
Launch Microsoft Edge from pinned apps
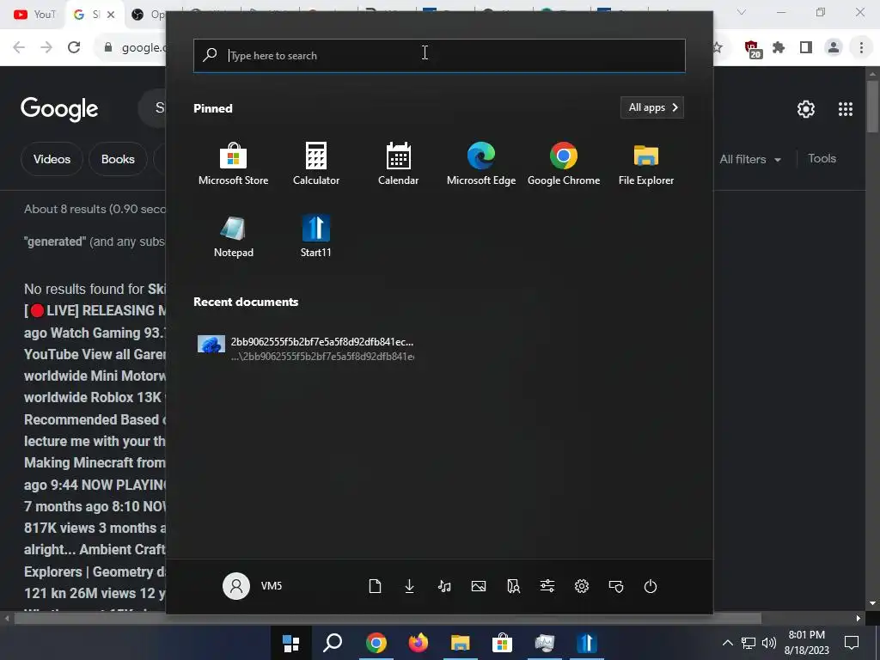point(481,164)
